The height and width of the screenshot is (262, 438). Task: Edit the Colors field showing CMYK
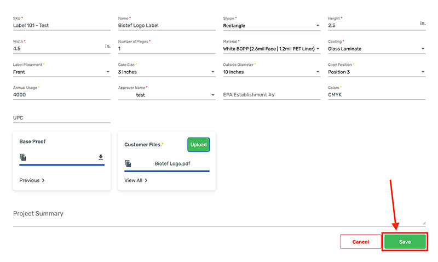click(377, 95)
